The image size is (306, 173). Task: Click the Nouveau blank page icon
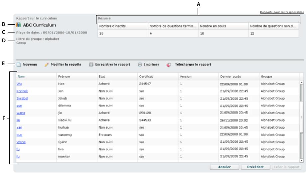click(19, 65)
